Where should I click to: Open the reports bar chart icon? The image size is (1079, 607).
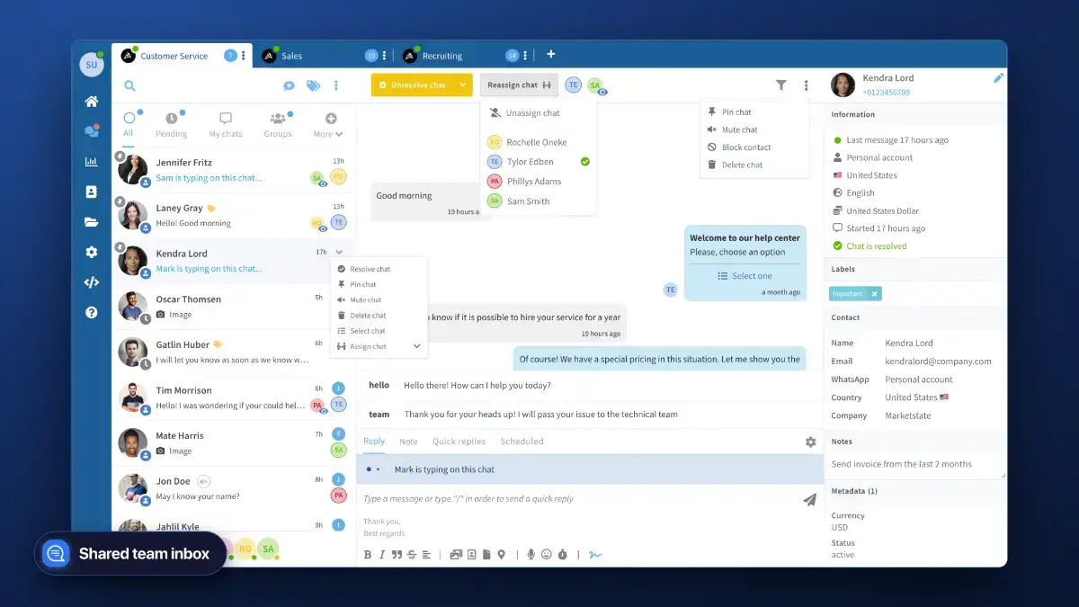(91, 162)
